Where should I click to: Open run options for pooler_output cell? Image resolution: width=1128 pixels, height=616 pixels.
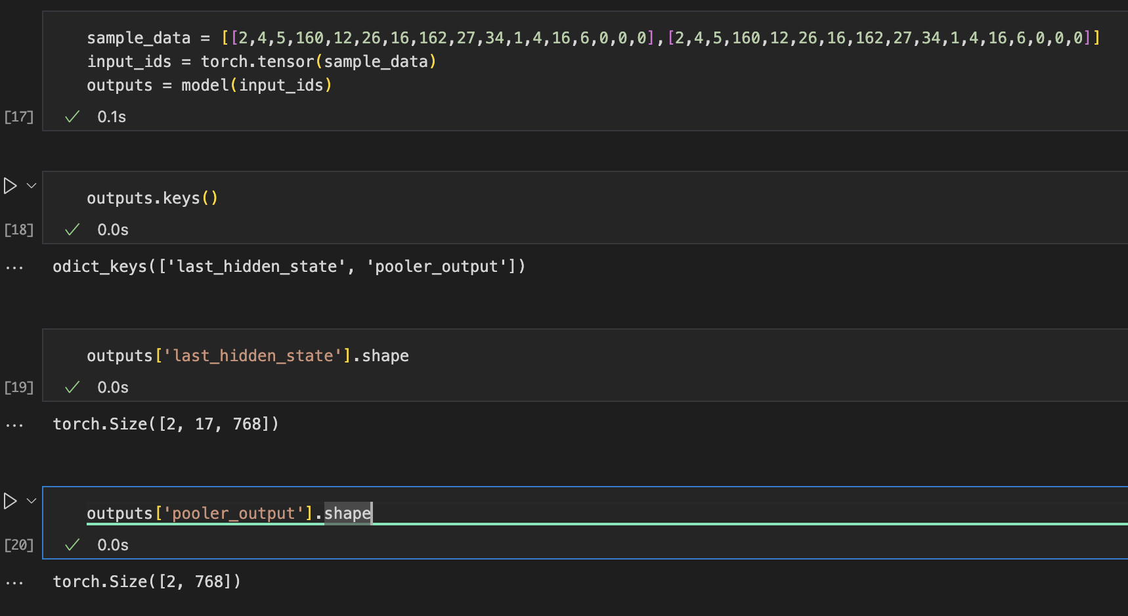click(31, 501)
